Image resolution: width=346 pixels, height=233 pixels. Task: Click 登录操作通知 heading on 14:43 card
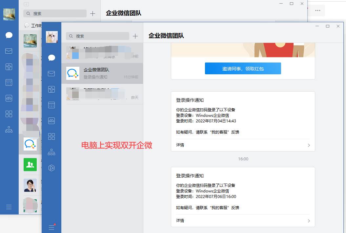[x=190, y=100]
